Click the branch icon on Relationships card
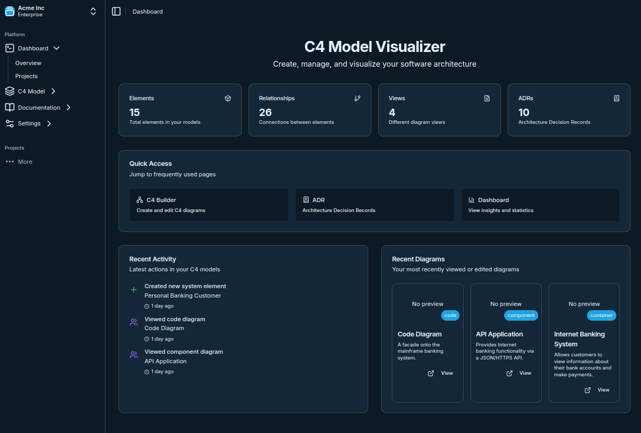 pyautogui.click(x=357, y=98)
